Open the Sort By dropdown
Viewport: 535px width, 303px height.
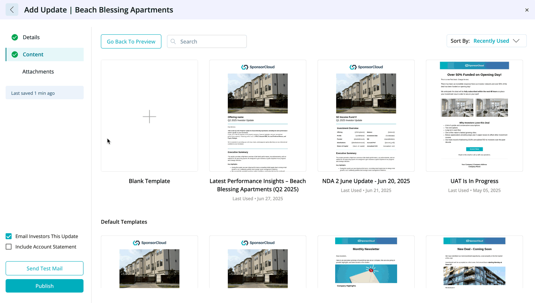[486, 41]
